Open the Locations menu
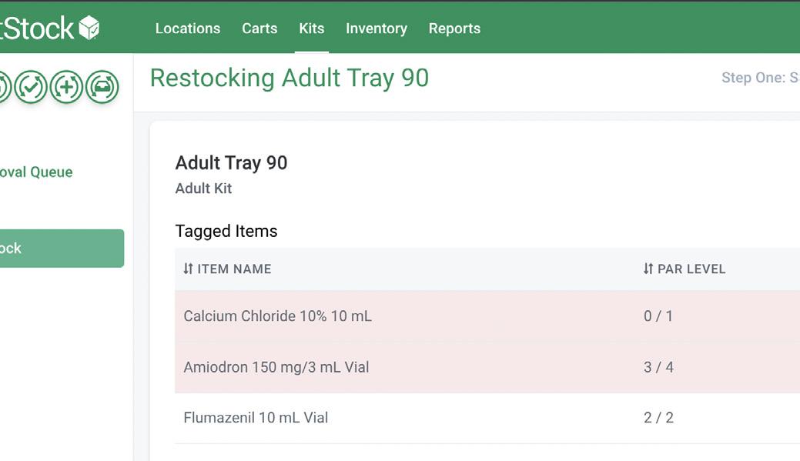Viewport: 800px width, 461px height. coord(188,28)
